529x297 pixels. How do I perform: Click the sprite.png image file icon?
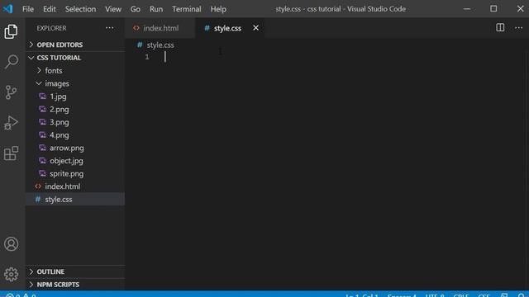(x=42, y=173)
